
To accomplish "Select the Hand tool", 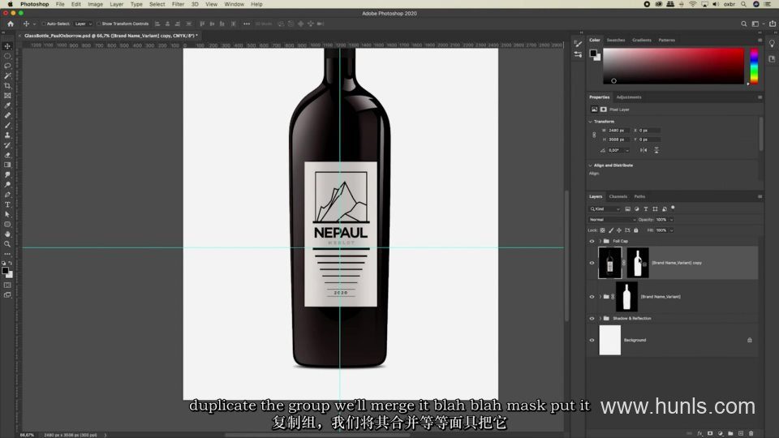I will [x=7, y=234].
